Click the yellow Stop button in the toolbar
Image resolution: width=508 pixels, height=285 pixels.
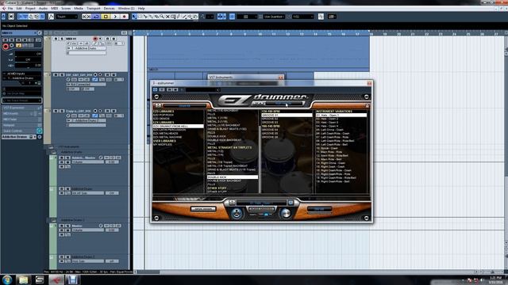(x=106, y=17)
